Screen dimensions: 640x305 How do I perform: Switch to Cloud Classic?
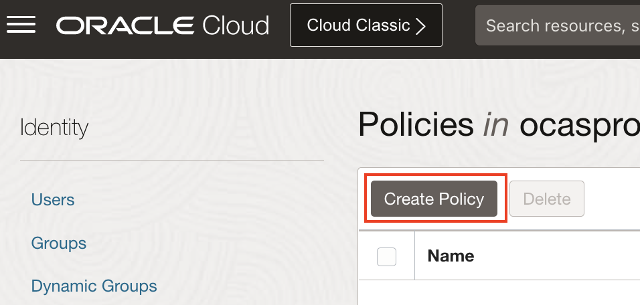point(366,25)
